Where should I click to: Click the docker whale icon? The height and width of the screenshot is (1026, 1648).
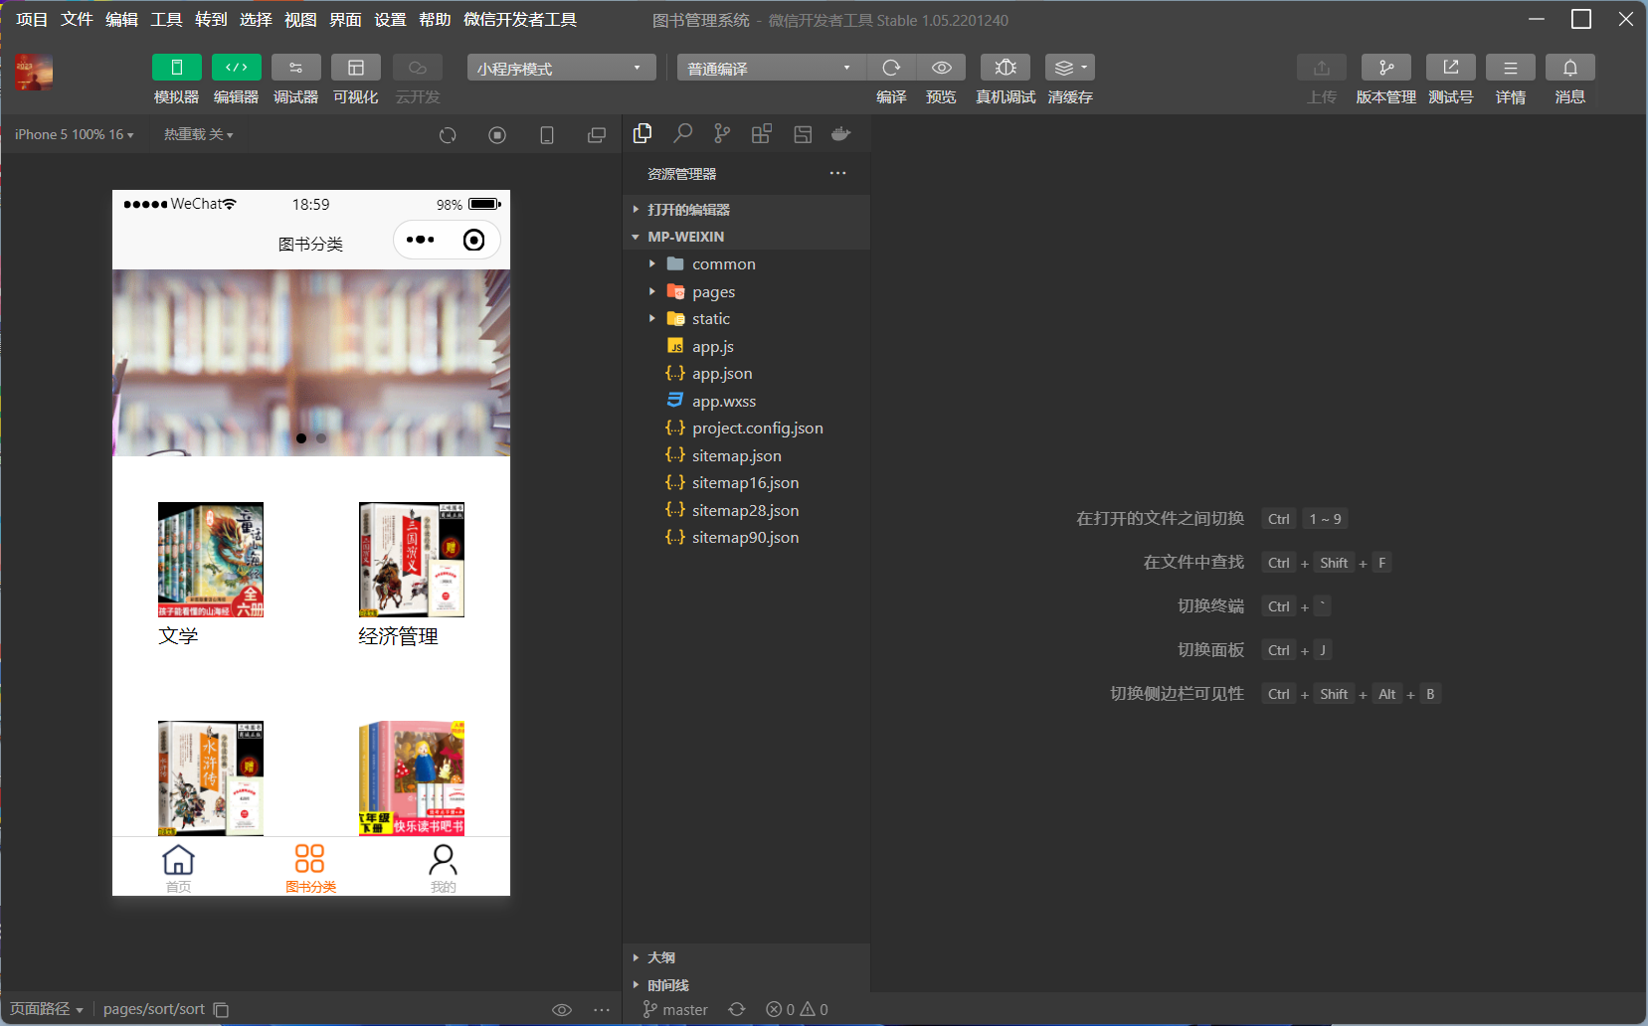pos(841,134)
